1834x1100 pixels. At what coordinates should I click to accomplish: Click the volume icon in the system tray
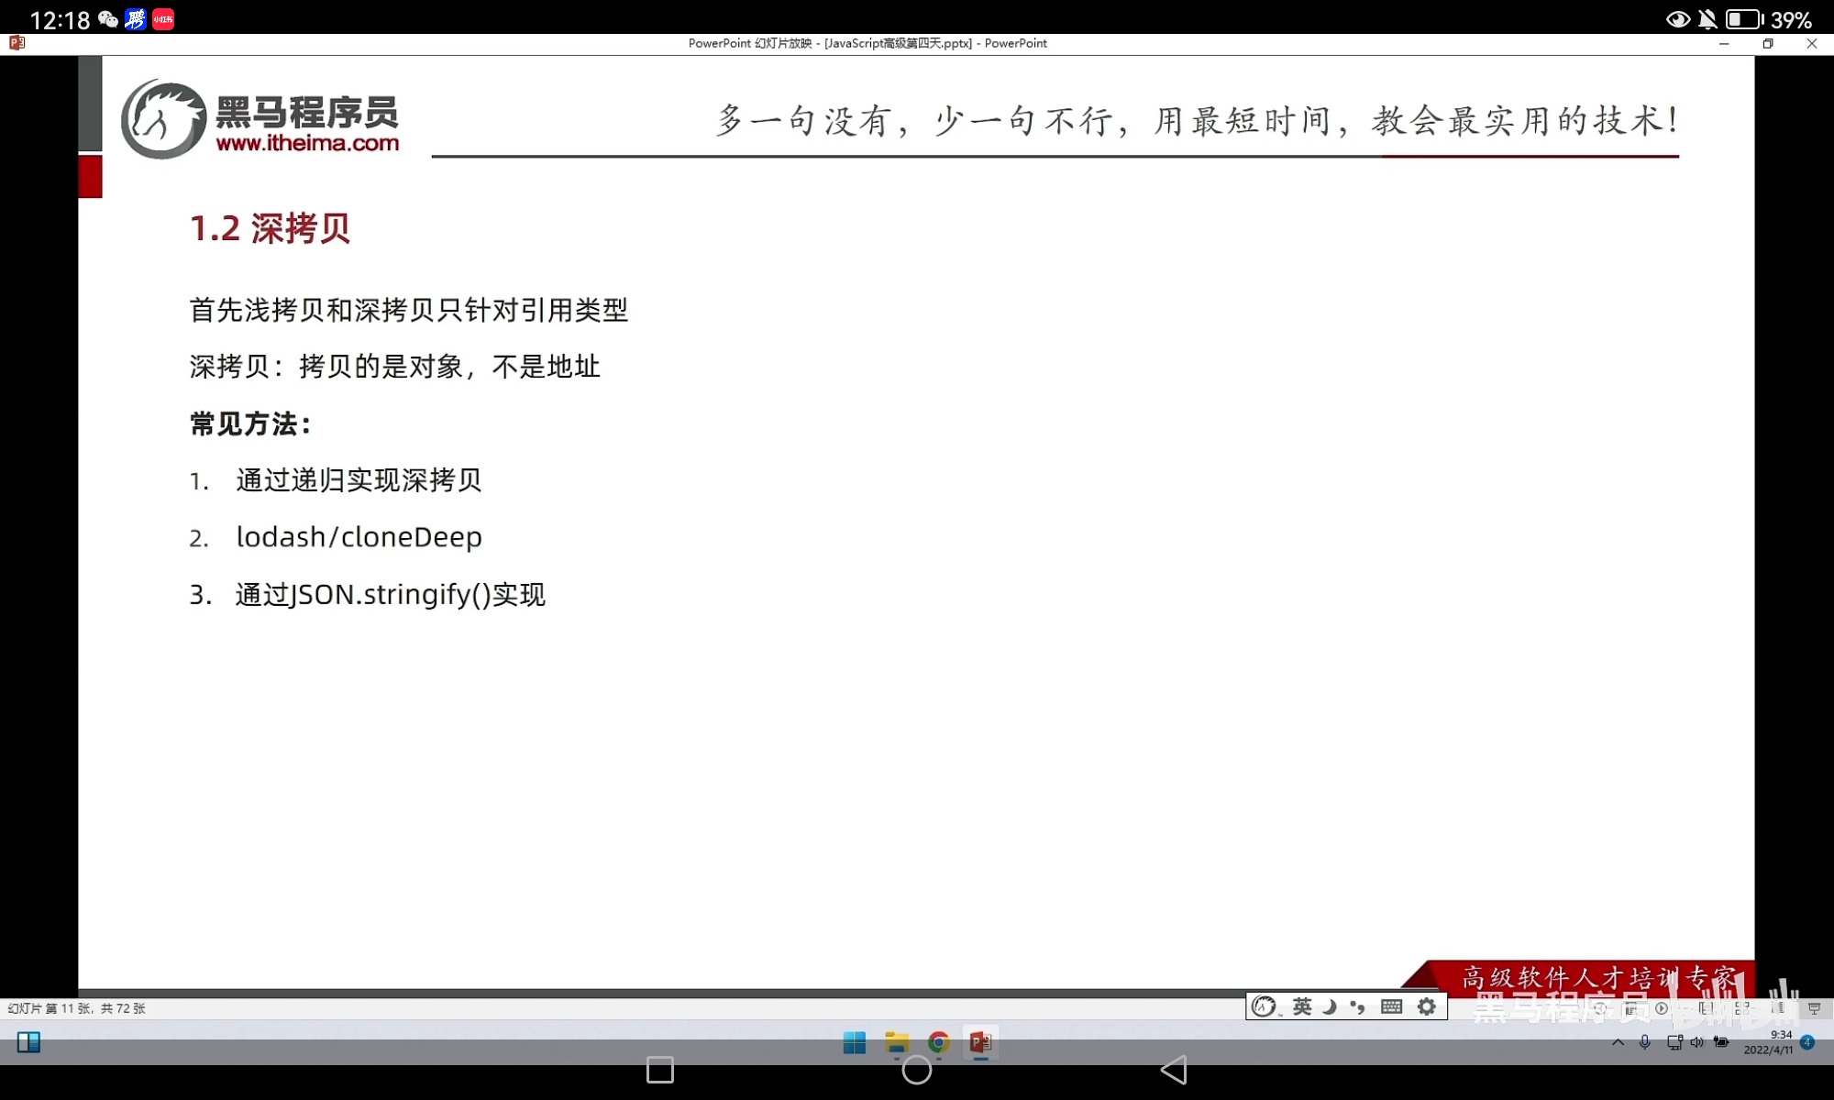[1696, 1042]
